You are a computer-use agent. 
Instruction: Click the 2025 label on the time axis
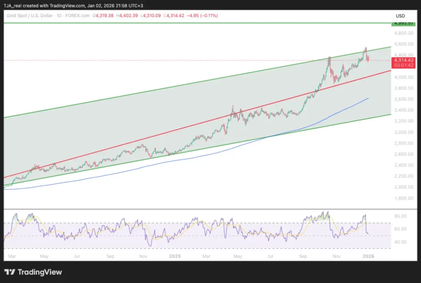tap(175, 256)
